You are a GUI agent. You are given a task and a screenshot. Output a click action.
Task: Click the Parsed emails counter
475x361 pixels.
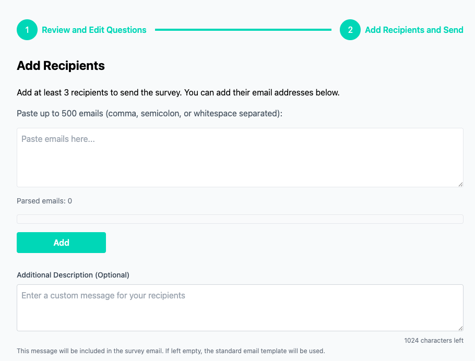44,201
